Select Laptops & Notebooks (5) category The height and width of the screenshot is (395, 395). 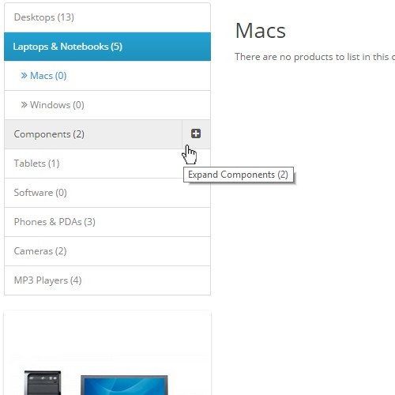pyautogui.click(x=107, y=47)
